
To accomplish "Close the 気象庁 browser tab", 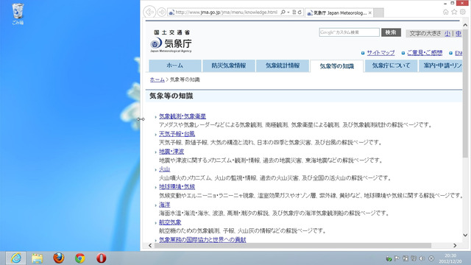I will 370,13.
